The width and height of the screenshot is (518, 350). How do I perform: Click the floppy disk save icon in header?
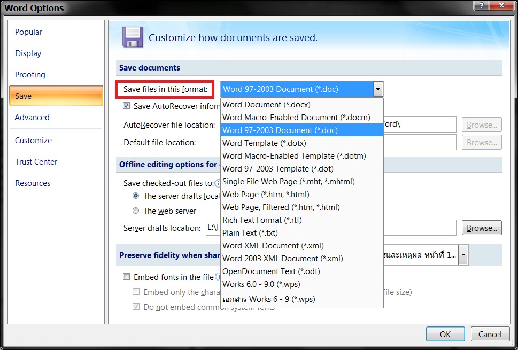pyautogui.click(x=132, y=37)
